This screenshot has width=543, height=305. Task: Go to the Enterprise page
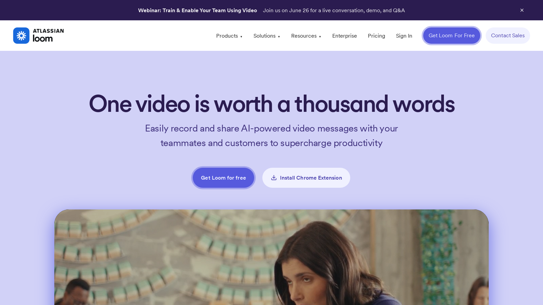(x=344, y=36)
